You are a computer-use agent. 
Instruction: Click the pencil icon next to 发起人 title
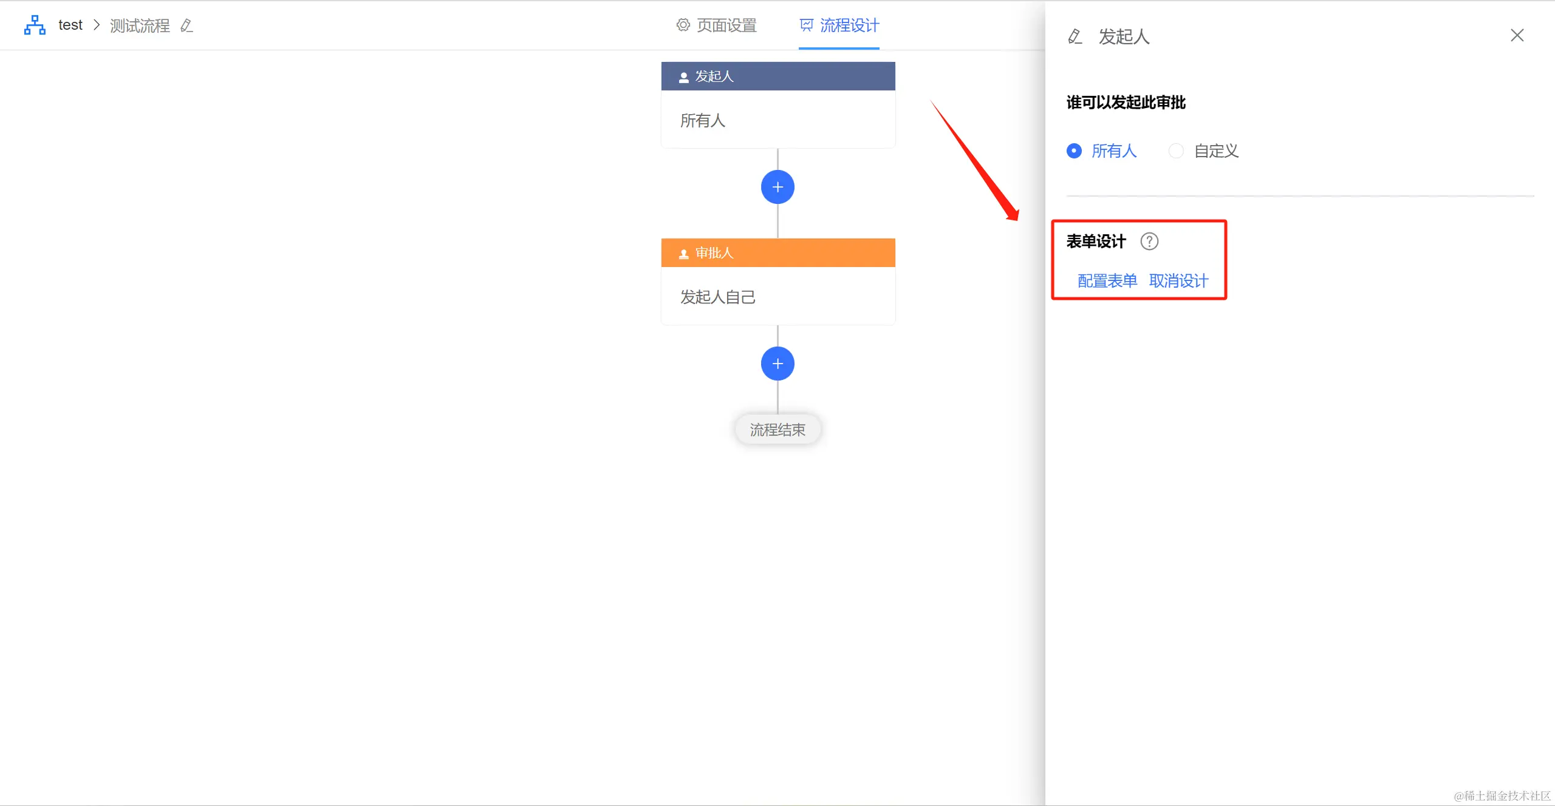click(x=1075, y=36)
